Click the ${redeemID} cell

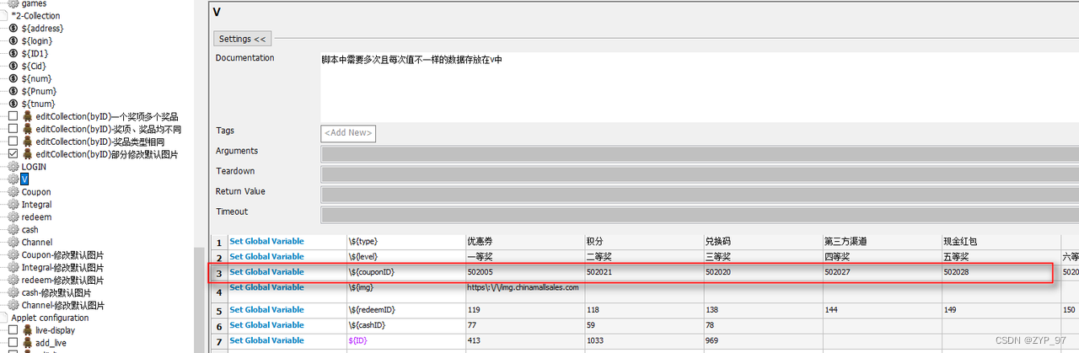click(405, 311)
